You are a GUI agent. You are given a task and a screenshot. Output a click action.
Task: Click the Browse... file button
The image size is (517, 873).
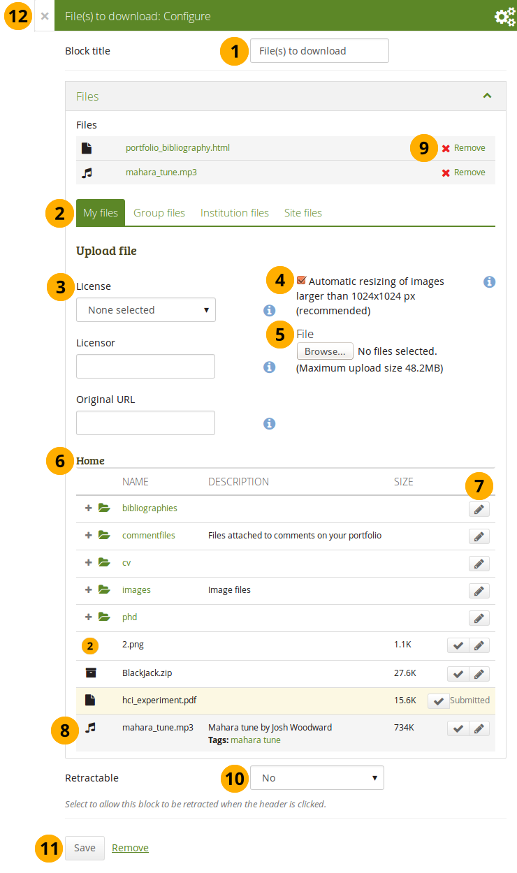(x=324, y=351)
